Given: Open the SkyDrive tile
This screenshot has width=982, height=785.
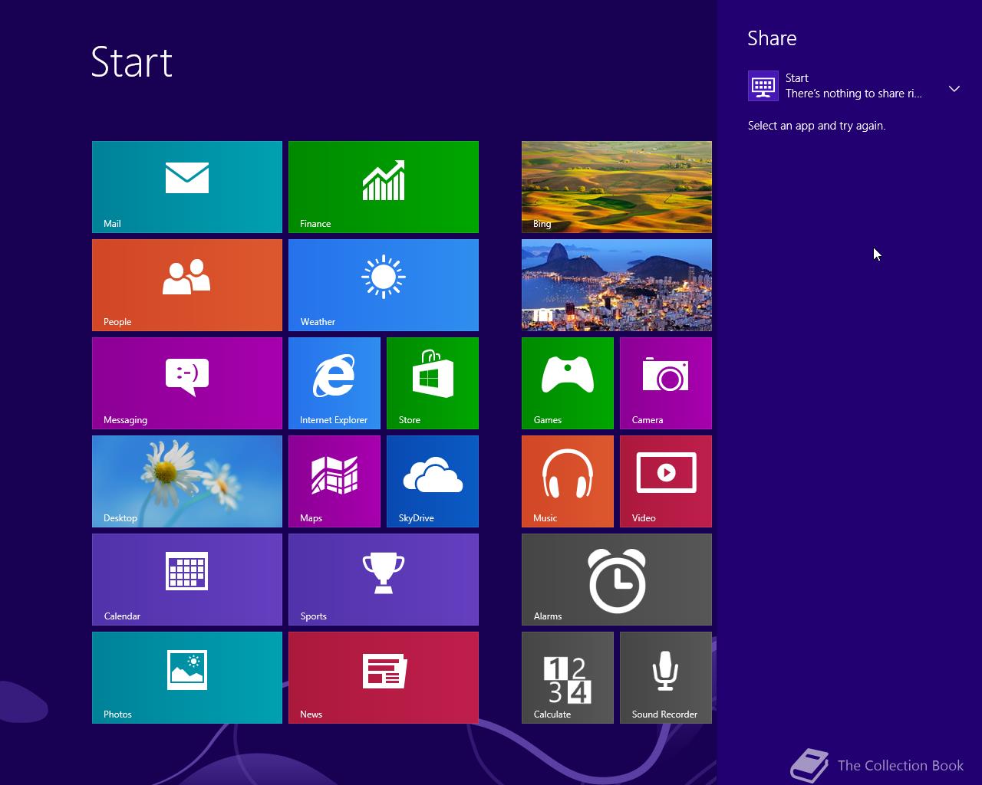Looking at the screenshot, I should click(433, 481).
